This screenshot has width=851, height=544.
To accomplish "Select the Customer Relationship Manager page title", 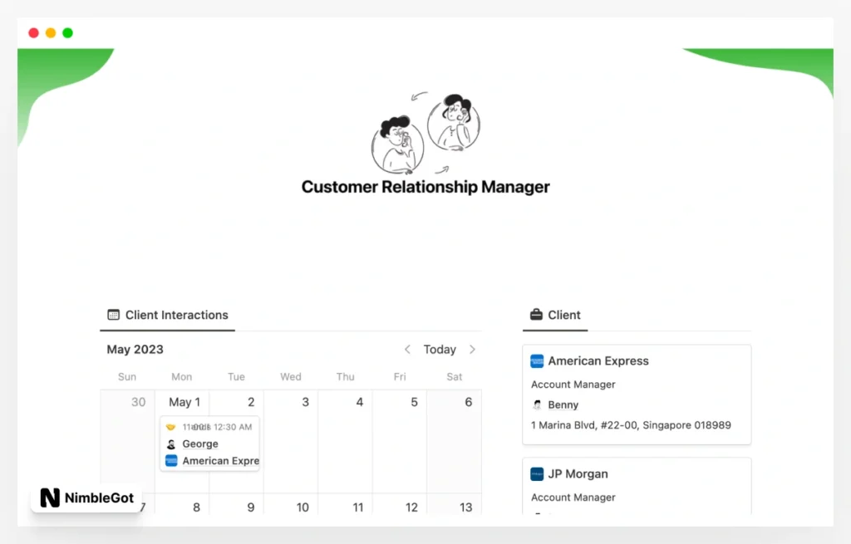I will [425, 187].
